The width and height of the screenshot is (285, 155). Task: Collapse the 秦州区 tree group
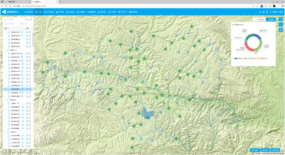point(6,50)
